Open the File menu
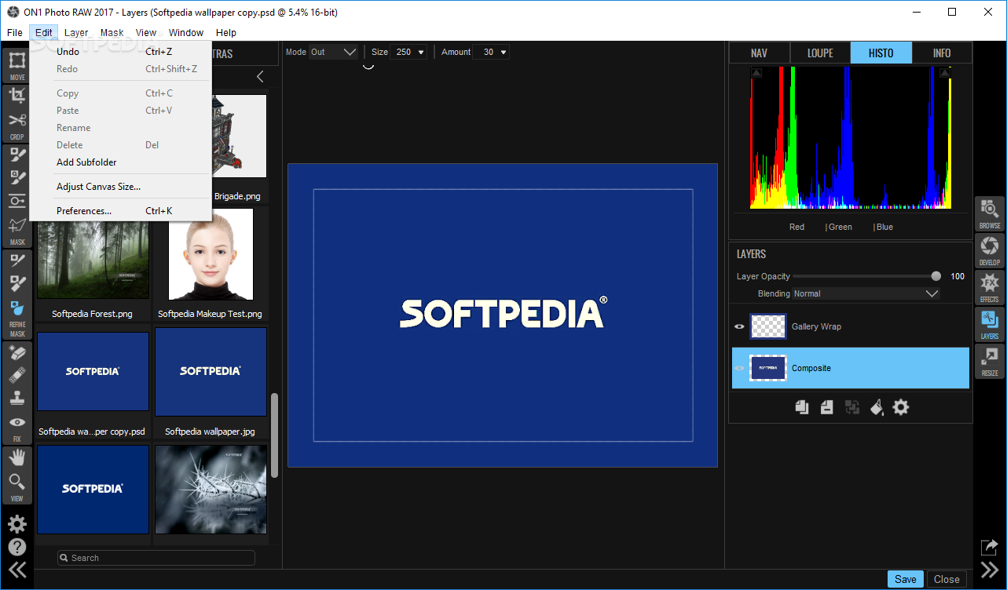The height and width of the screenshot is (590, 1007). [15, 33]
